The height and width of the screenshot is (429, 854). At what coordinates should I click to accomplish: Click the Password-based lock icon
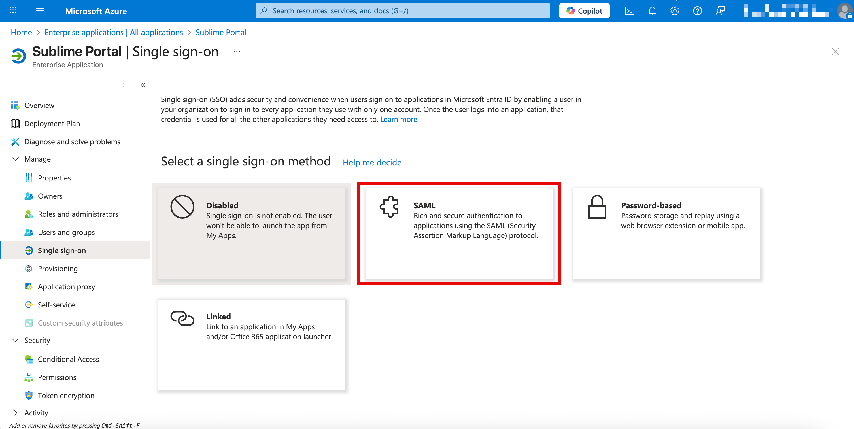coord(597,207)
